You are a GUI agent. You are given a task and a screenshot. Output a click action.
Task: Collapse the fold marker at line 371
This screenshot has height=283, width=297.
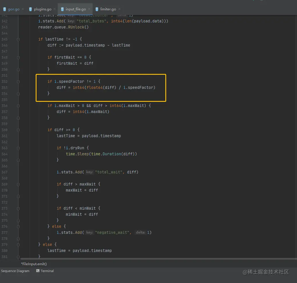point(18,196)
